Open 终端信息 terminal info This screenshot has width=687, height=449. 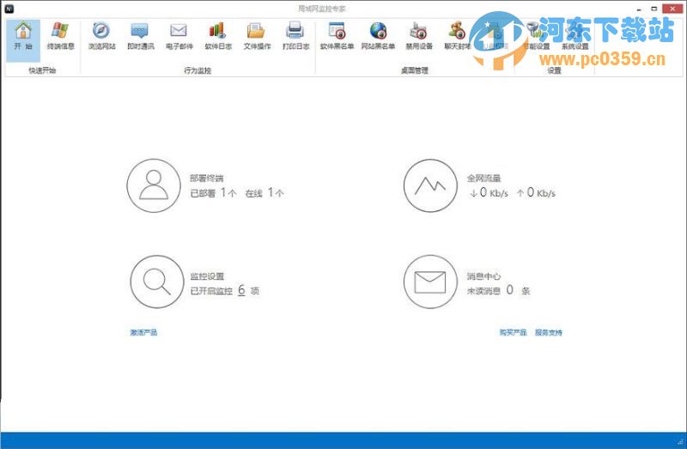point(60,36)
